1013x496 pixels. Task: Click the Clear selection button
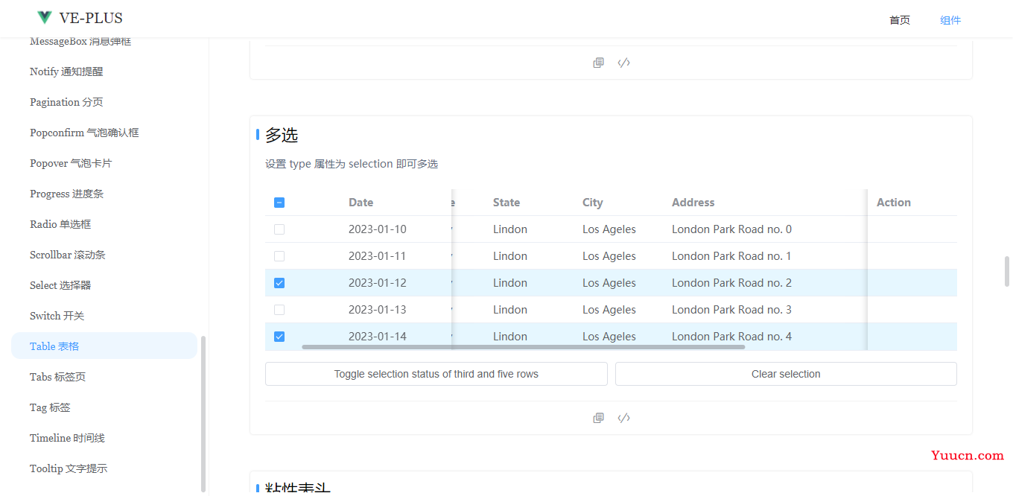(x=786, y=374)
